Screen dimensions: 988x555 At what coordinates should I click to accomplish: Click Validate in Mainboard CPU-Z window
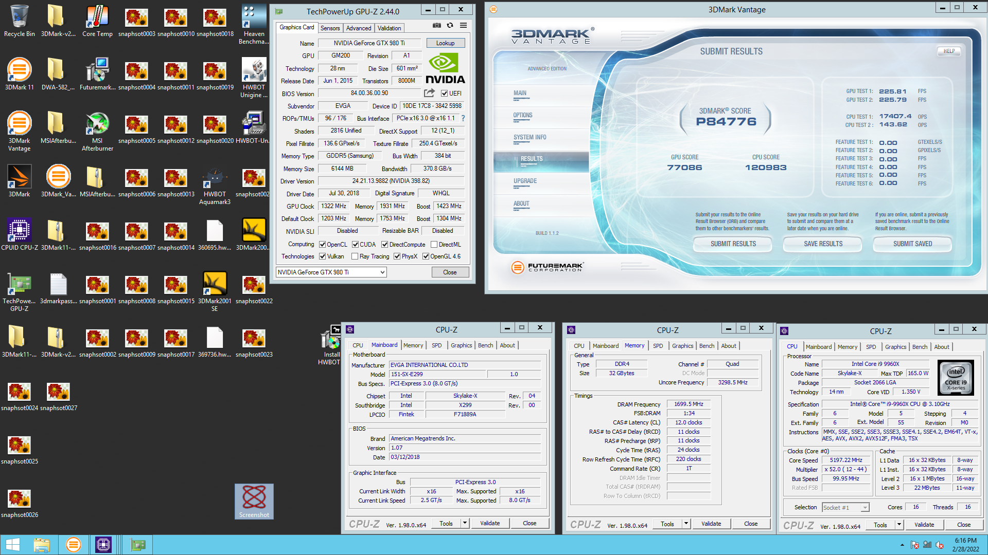tap(489, 523)
